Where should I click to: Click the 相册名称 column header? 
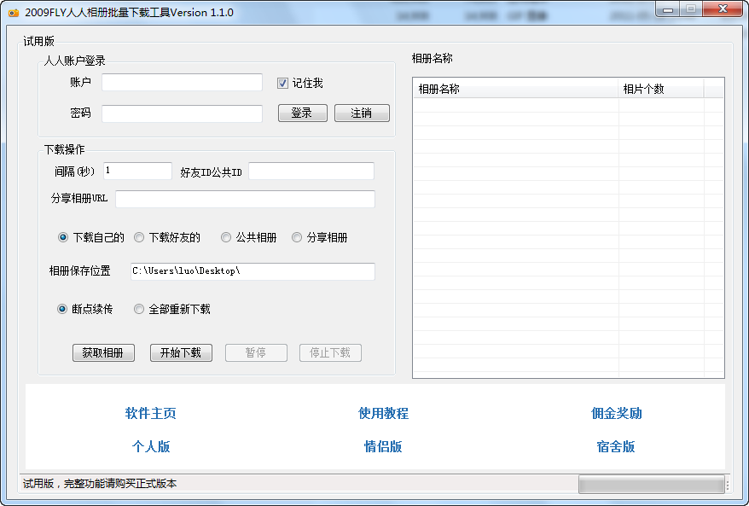(515, 89)
